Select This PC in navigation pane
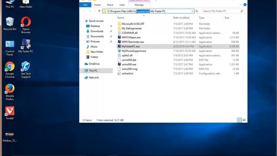Viewport: 277px width, 156px height. click(96, 71)
